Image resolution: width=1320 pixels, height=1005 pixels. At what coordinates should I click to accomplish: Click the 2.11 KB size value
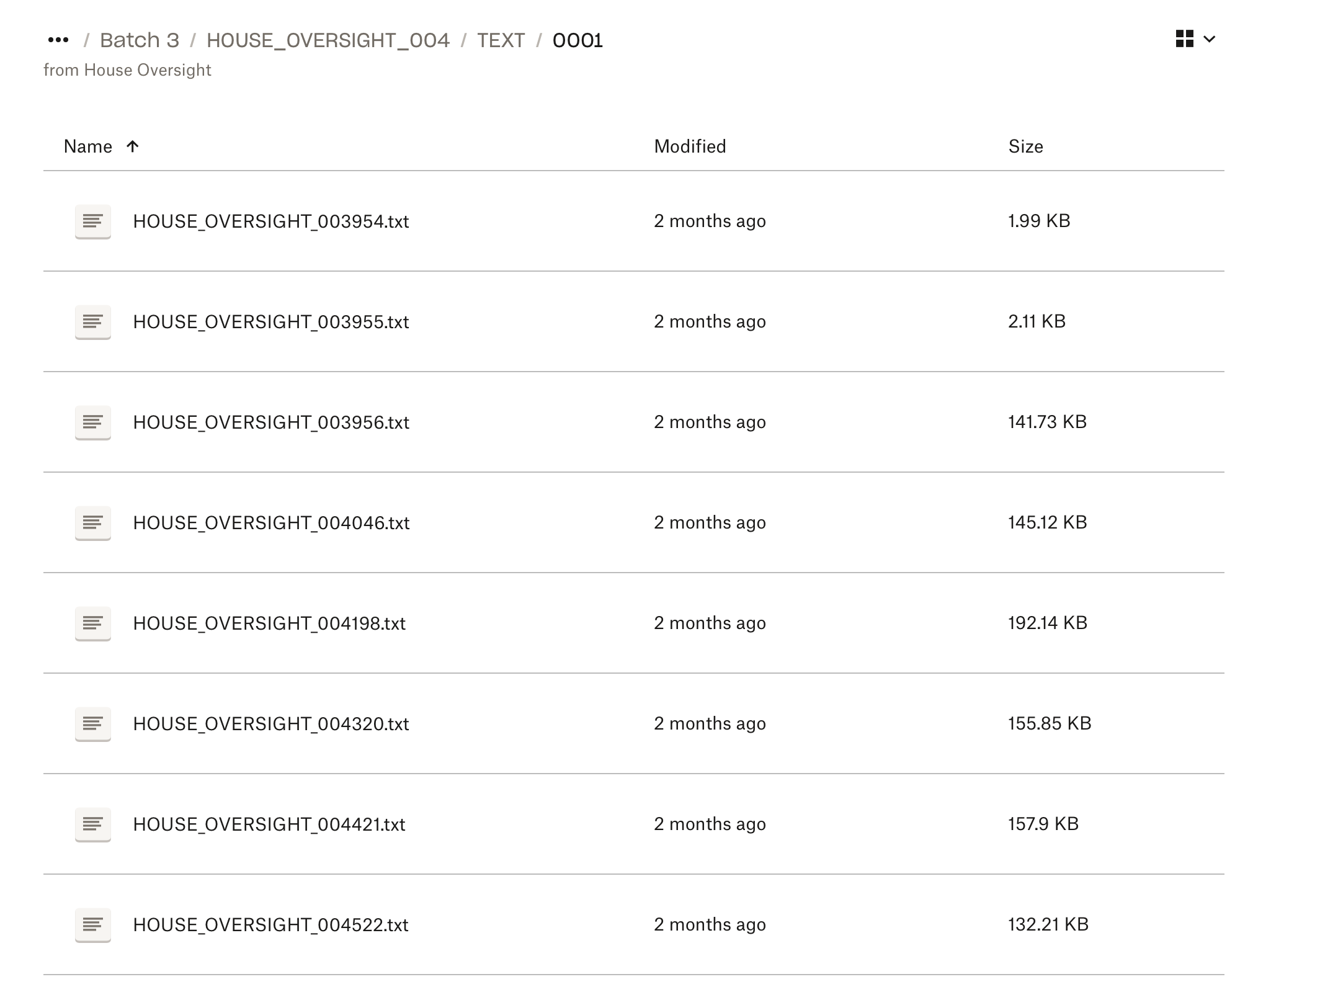1037,321
